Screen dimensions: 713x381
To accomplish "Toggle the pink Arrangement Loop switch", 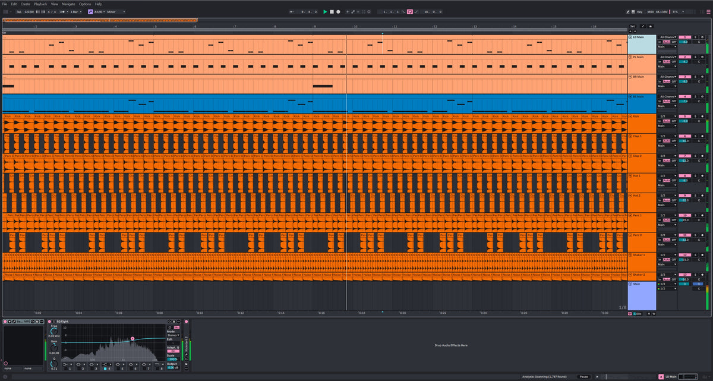I will (410, 11).
